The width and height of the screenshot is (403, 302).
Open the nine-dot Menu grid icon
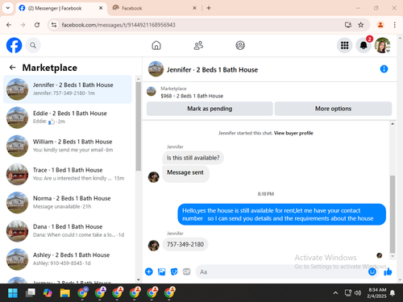click(x=344, y=45)
